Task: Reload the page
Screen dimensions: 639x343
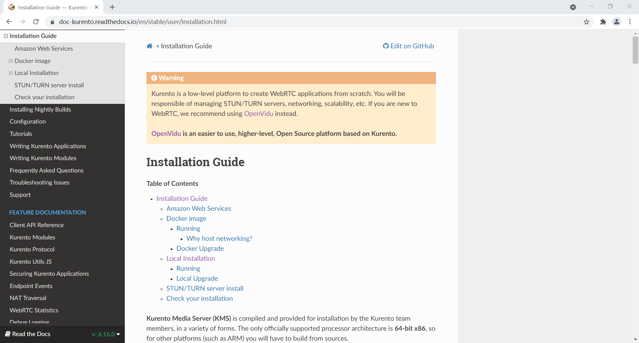Action: coord(36,22)
